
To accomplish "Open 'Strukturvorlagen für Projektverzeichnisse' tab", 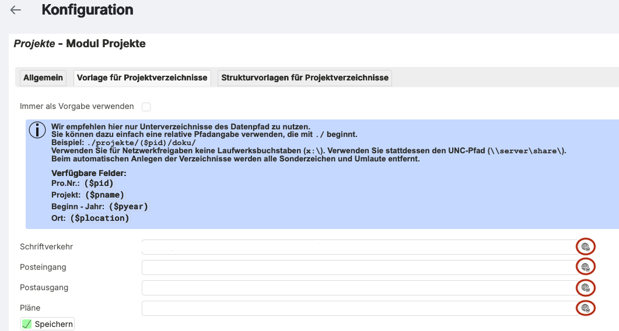I will [x=305, y=78].
